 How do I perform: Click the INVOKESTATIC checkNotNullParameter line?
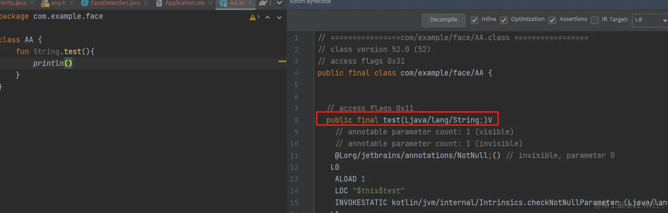click(x=501, y=203)
